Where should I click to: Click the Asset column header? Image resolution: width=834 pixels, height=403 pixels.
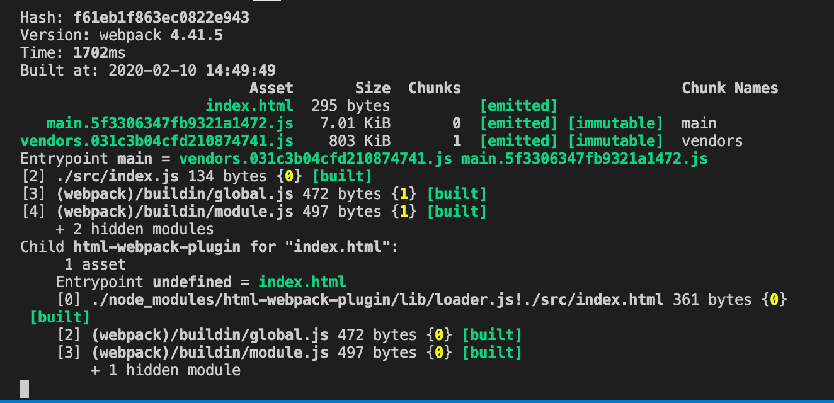(271, 88)
